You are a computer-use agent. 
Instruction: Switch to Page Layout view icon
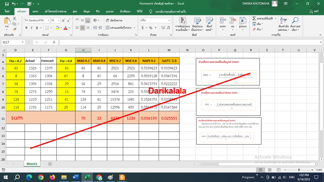click(x=270, y=170)
